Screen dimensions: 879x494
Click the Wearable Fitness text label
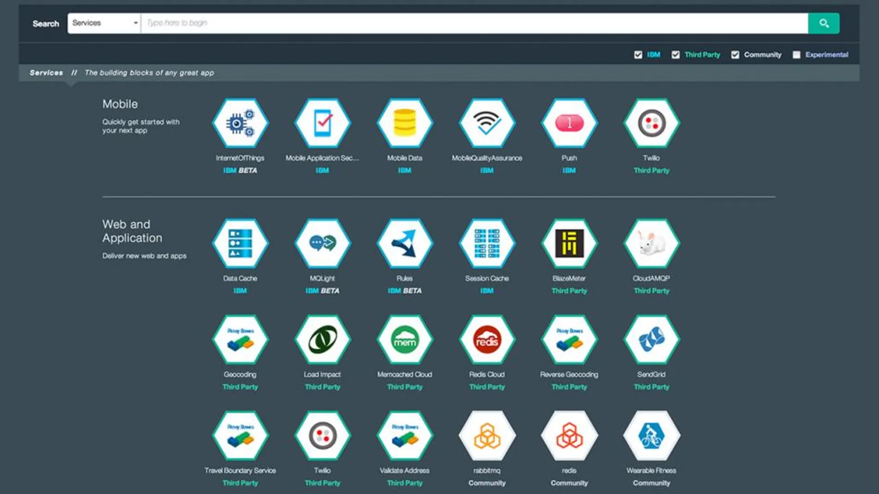[651, 470]
